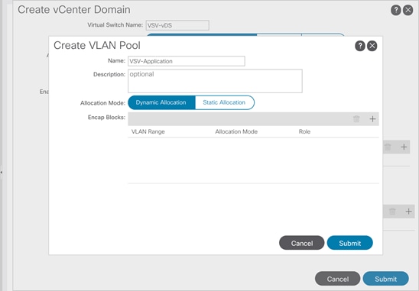Close the Create VLAN Pool dialog

[x=372, y=46]
